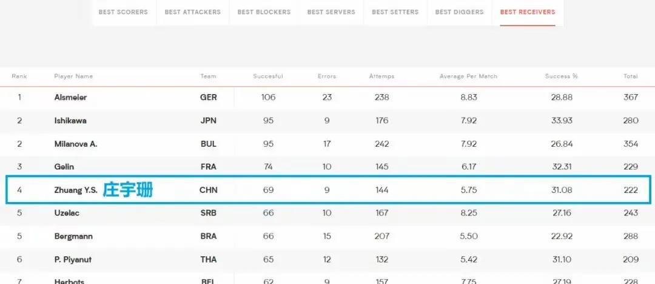This screenshot has height=284, width=655.
Task: Select Zhuang Y.S. player name
Action: 76,190
